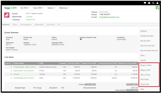Expand the Team CRM menu
The width and height of the screenshot is (161, 93).
(x=38, y=8)
